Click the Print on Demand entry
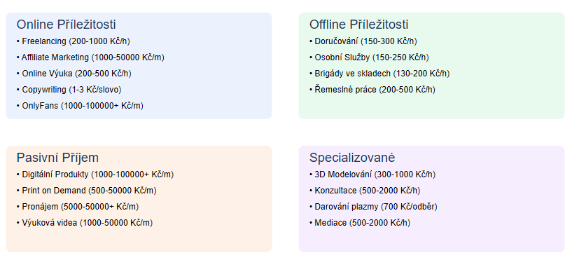 [x=86, y=191]
